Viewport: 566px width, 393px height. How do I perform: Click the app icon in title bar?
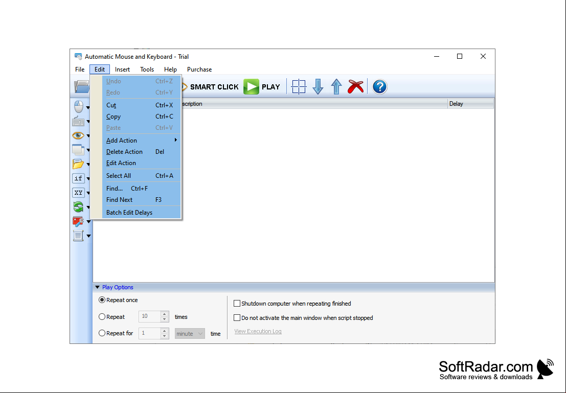(x=78, y=56)
